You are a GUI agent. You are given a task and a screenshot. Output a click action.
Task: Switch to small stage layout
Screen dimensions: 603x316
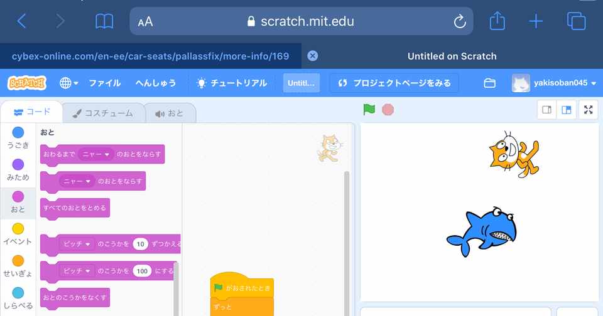(x=546, y=110)
